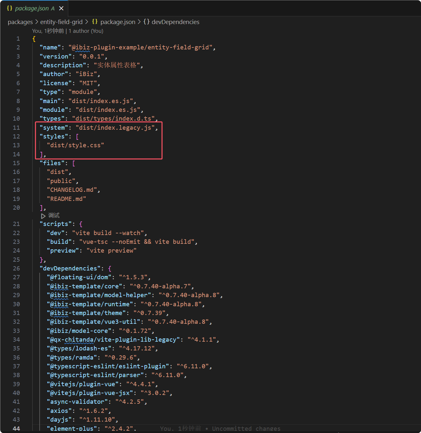Open the entity-field-grid breadcrumb dropdown
This screenshot has width=421, height=433.
(x=61, y=22)
